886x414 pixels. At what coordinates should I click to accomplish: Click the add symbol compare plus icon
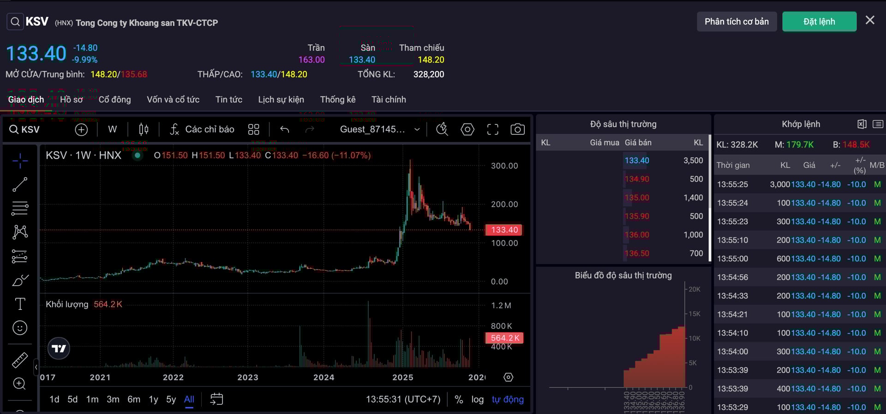click(x=81, y=130)
